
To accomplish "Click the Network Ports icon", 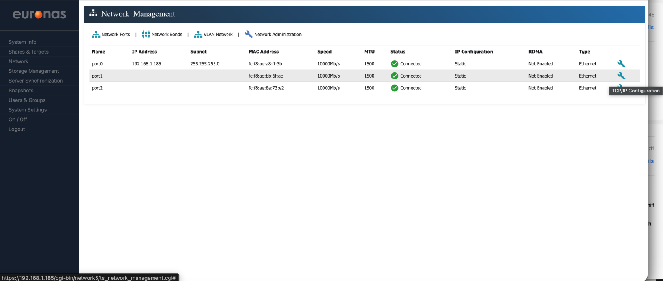I will (96, 35).
